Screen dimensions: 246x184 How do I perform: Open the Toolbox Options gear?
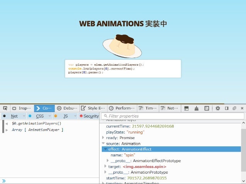pos(218,108)
